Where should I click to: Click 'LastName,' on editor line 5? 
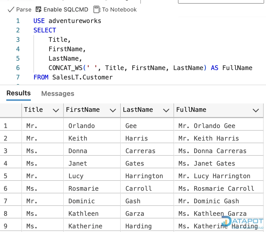point(65,59)
